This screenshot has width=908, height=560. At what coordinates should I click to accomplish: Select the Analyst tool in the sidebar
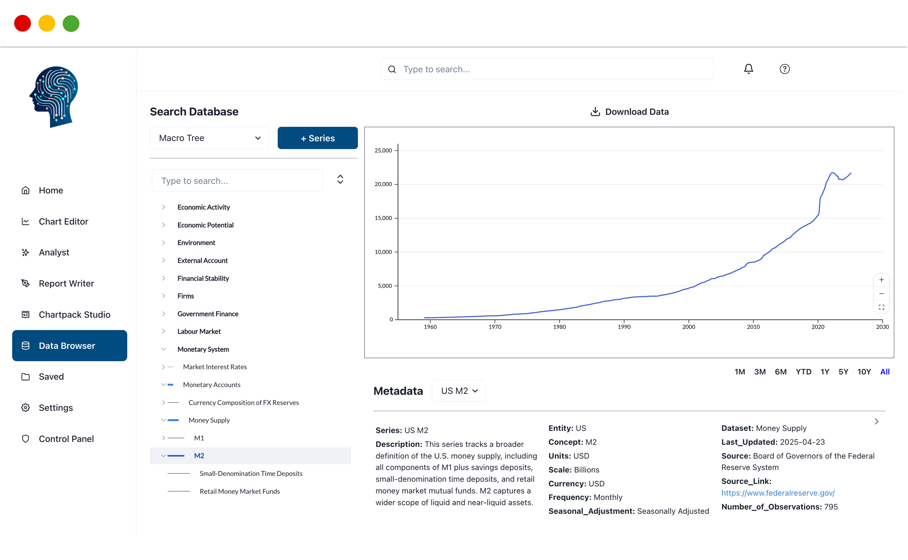(54, 252)
